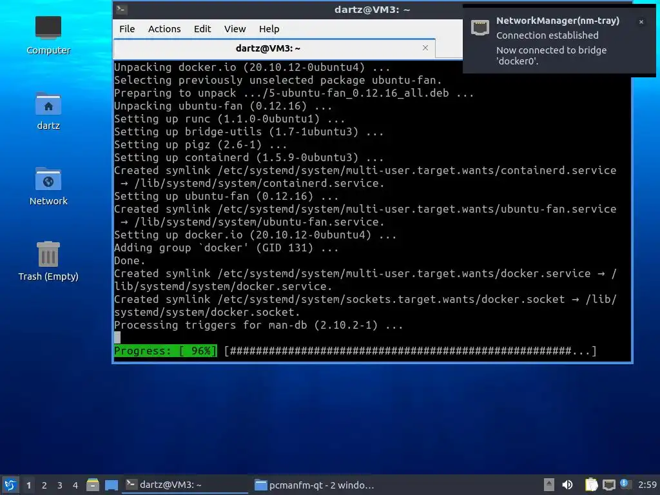This screenshot has width=660, height=495.
Task: Click the removable media eject tray icon
Action: tap(549, 485)
